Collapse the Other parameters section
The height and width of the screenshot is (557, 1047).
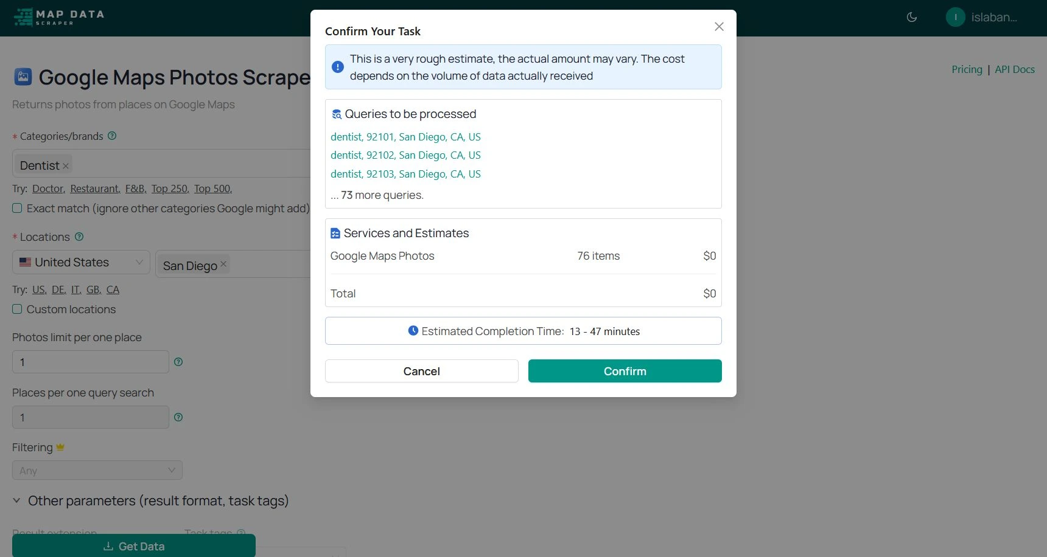click(16, 501)
